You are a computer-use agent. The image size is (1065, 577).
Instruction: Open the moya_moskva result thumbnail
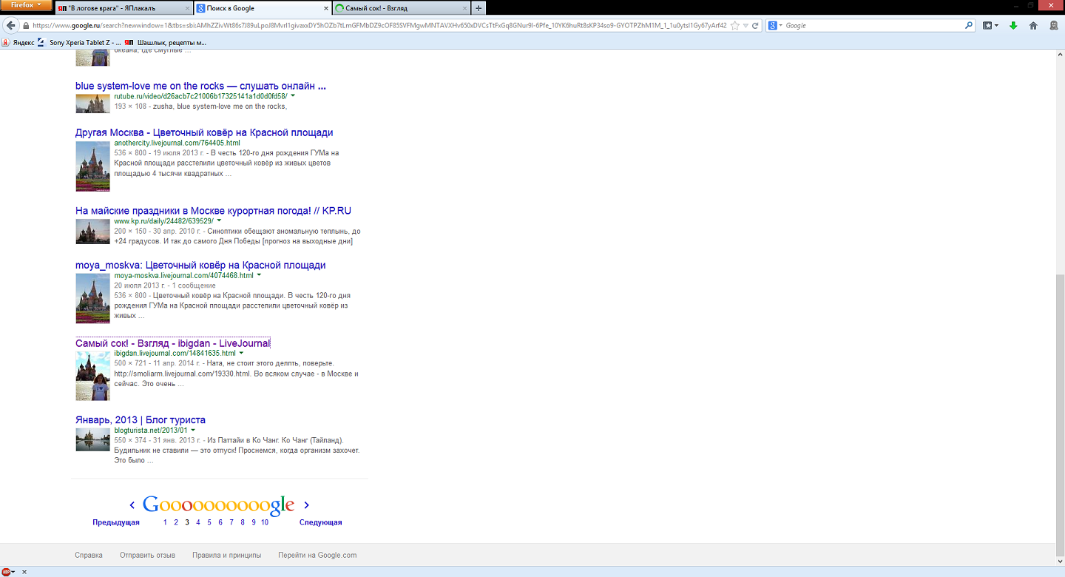point(92,298)
